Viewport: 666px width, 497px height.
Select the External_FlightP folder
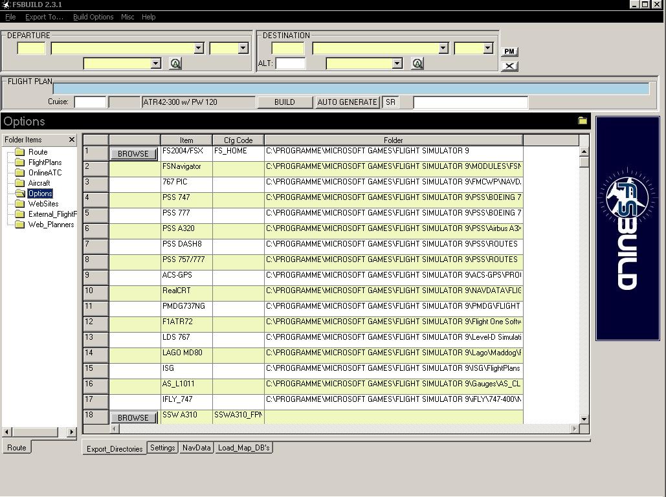pos(52,214)
